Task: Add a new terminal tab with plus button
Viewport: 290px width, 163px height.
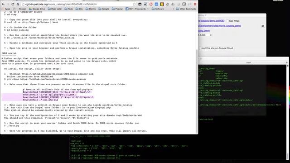Action: 287,62
